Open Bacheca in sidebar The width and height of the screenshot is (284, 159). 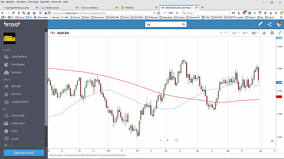(x=16, y=72)
